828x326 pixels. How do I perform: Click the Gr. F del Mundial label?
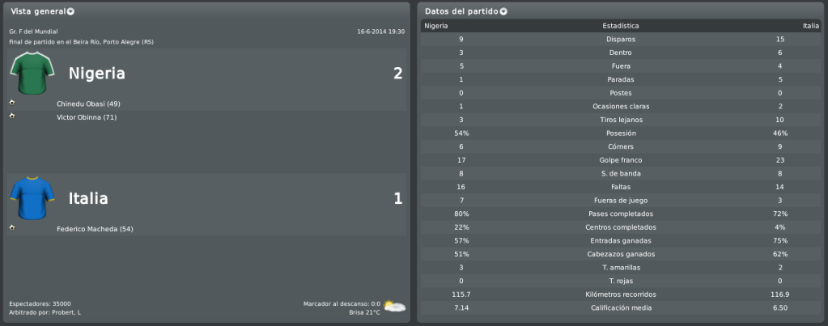pyautogui.click(x=33, y=32)
